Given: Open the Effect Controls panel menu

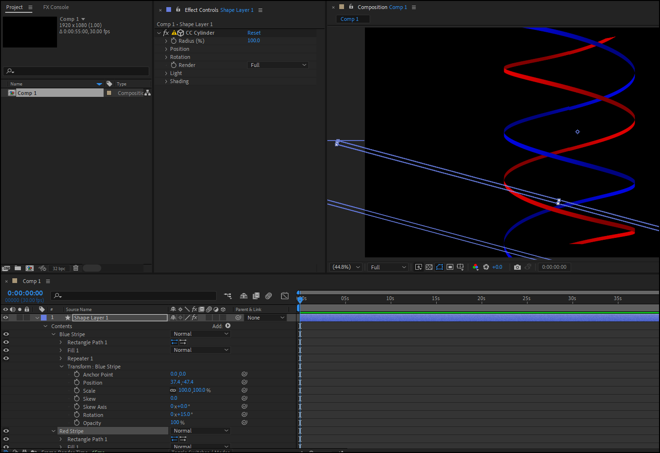Looking at the screenshot, I should (x=260, y=9).
